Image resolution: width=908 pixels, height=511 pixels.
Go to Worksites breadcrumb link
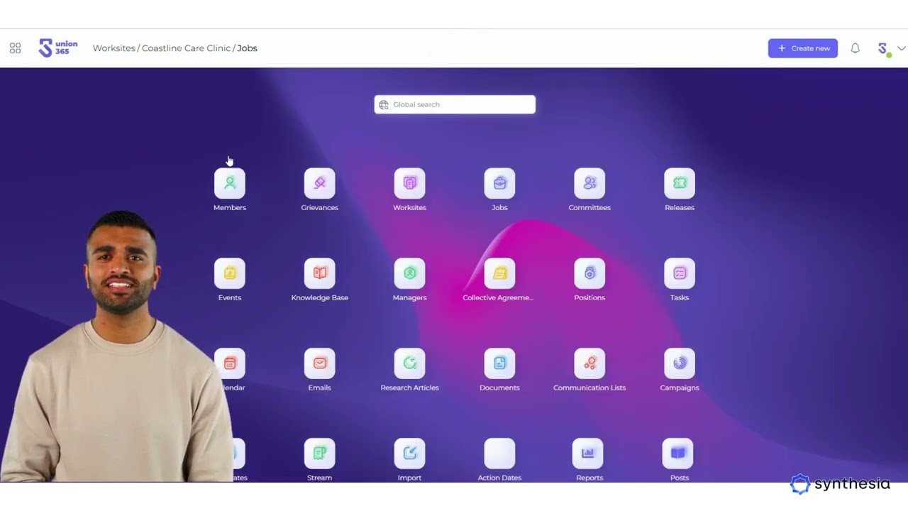pyautogui.click(x=113, y=48)
